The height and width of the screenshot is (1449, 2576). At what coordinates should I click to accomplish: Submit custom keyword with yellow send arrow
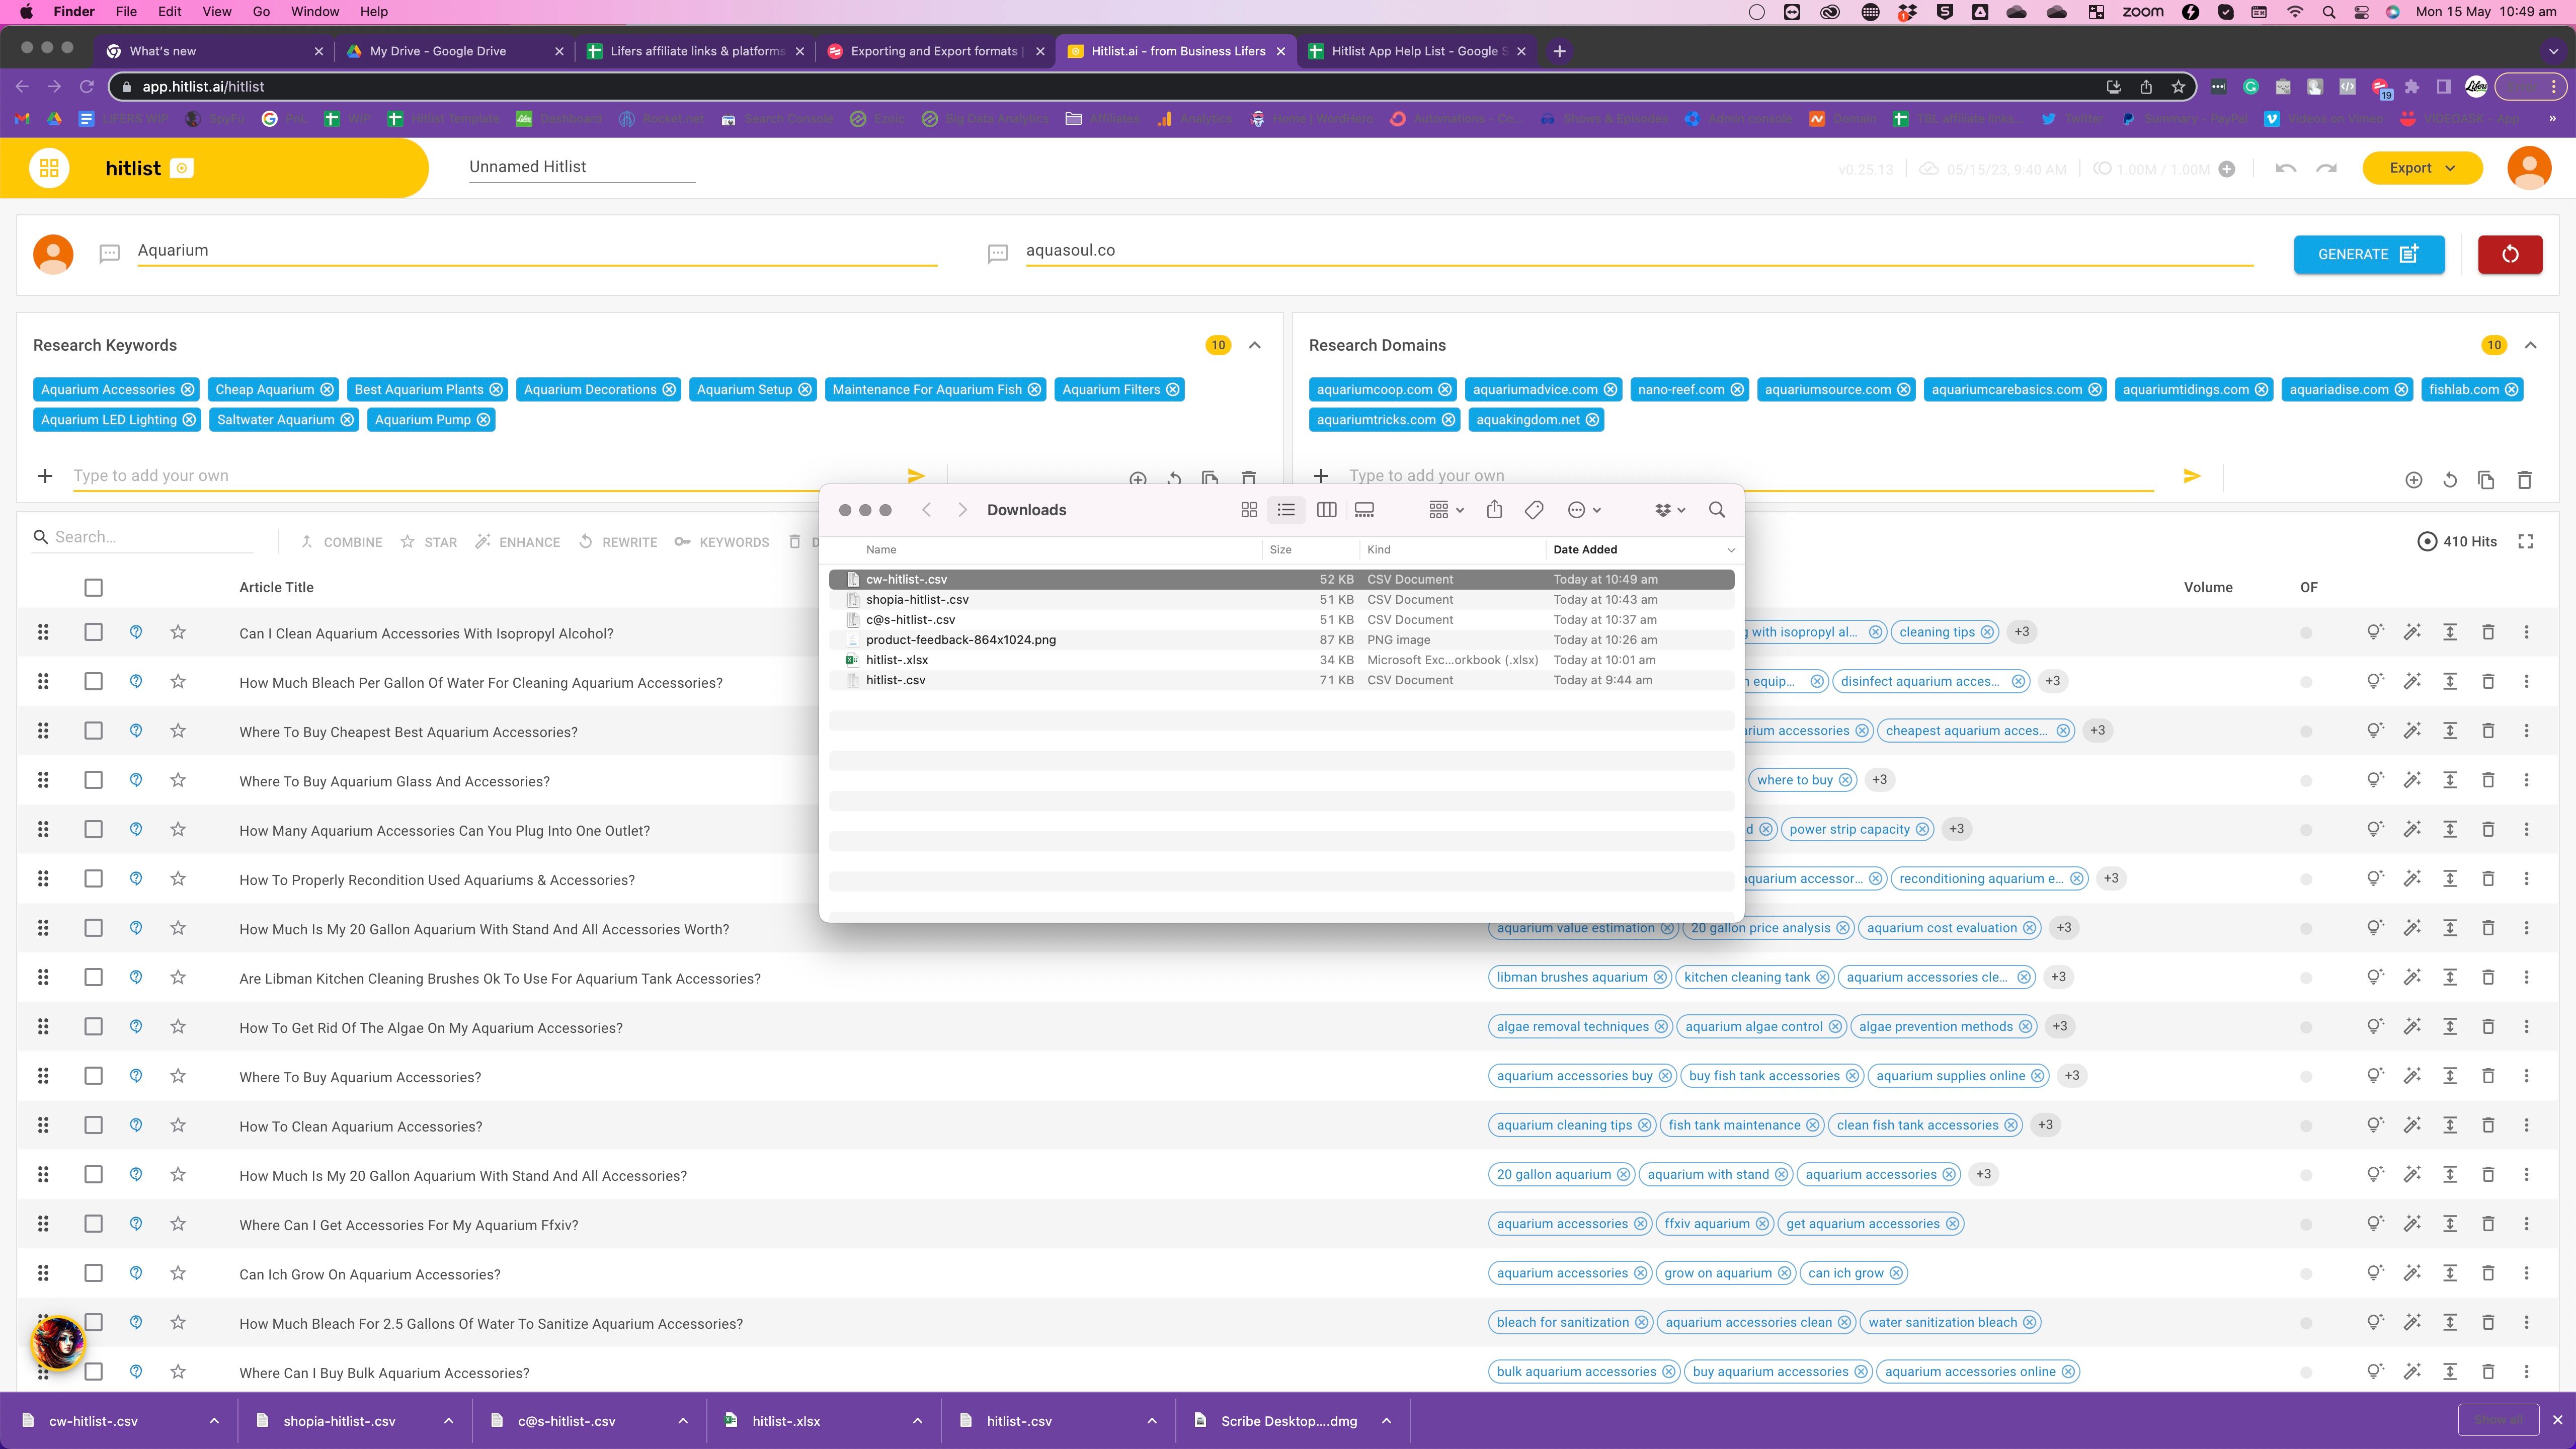click(916, 476)
